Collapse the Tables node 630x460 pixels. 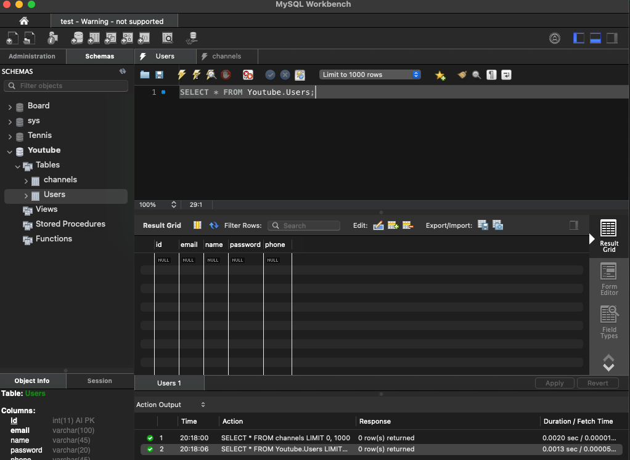[x=18, y=166]
